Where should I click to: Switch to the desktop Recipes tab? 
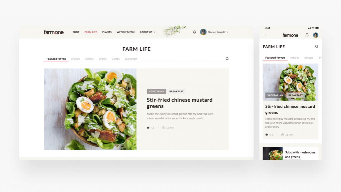(89, 59)
